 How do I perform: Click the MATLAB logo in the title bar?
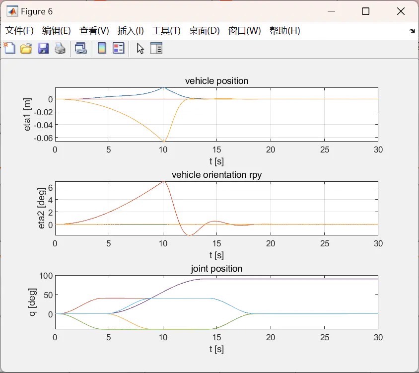point(12,11)
